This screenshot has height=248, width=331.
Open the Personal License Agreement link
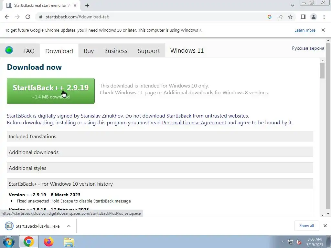pos(194,122)
